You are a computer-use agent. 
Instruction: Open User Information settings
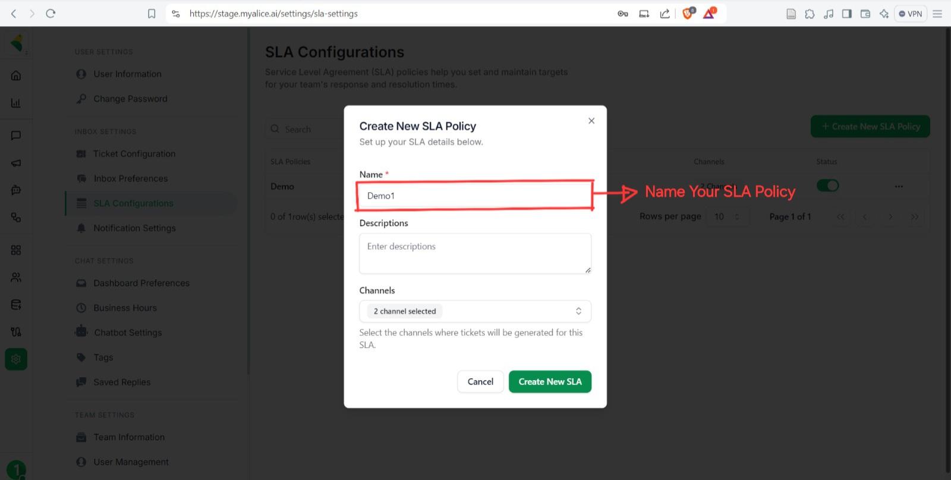(x=127, y=74)
